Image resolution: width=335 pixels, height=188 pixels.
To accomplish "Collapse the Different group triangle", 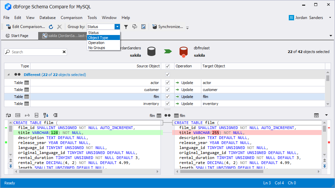I will click(9, 75).
